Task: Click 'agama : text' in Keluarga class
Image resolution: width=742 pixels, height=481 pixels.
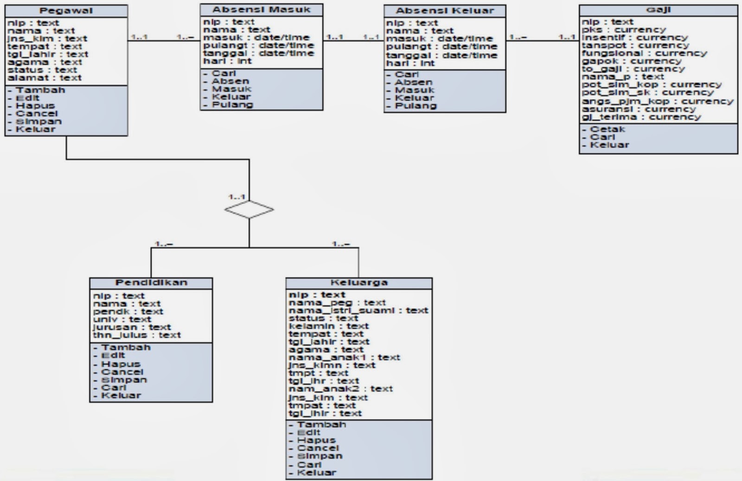Action: pos(326,350)
